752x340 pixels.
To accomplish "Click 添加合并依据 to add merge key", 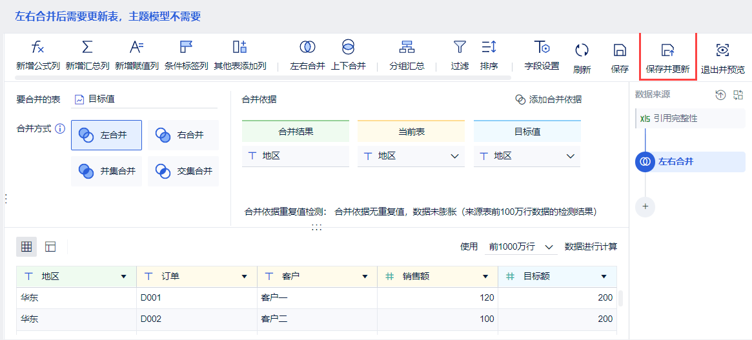I will tap(548, 99).
